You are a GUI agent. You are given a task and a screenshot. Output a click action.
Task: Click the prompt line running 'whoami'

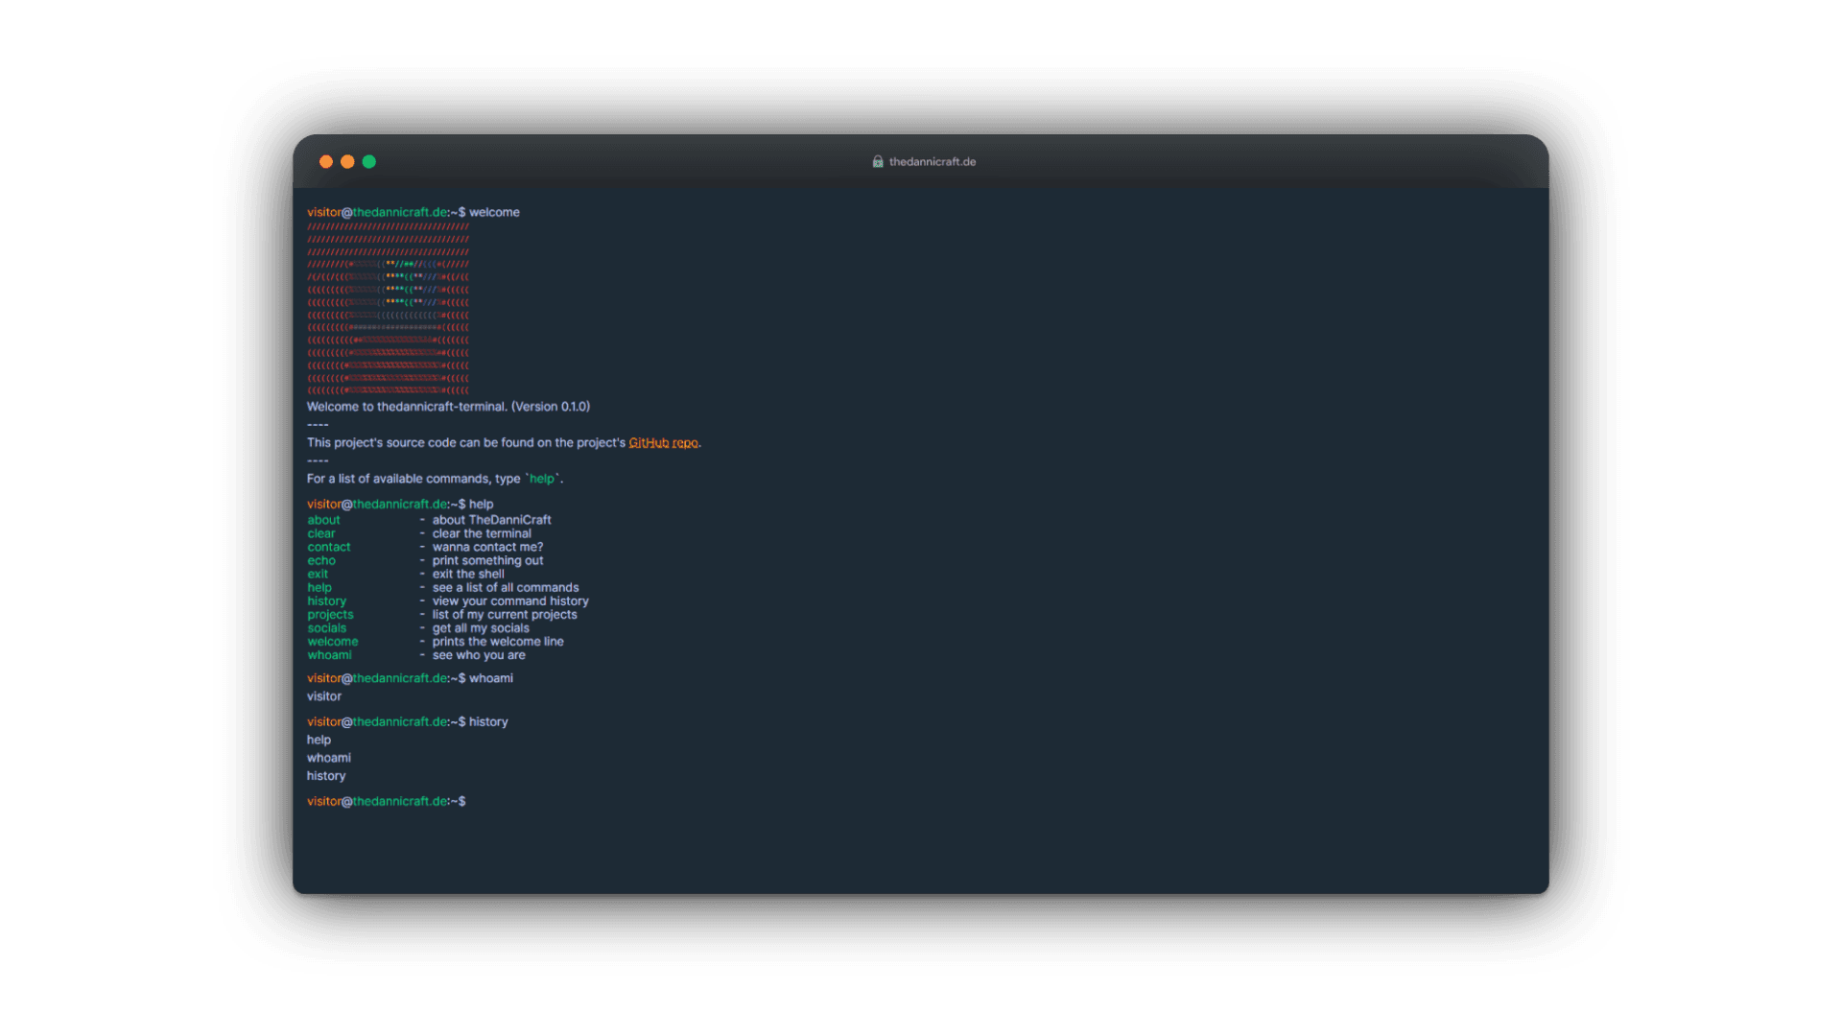point(410,678)
